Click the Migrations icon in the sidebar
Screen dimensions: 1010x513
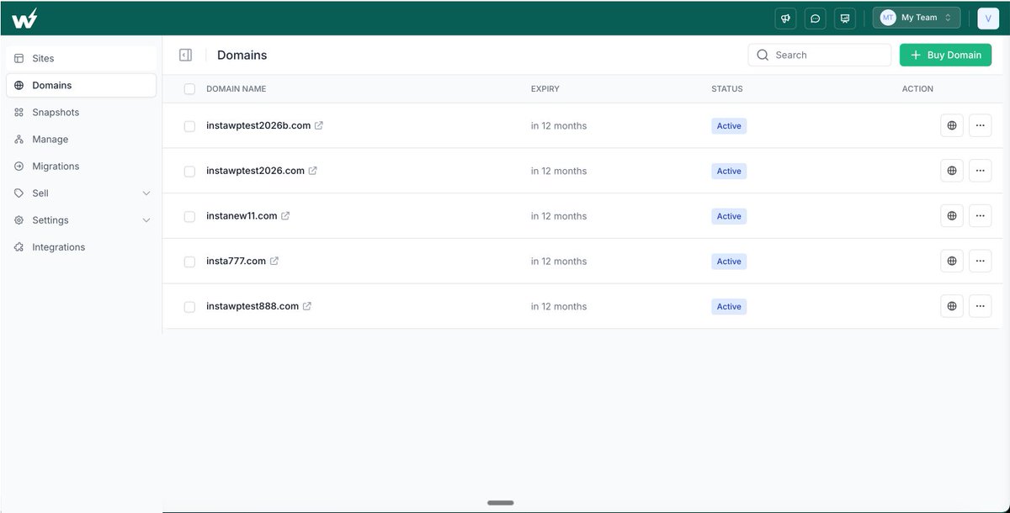click(19, 166)
